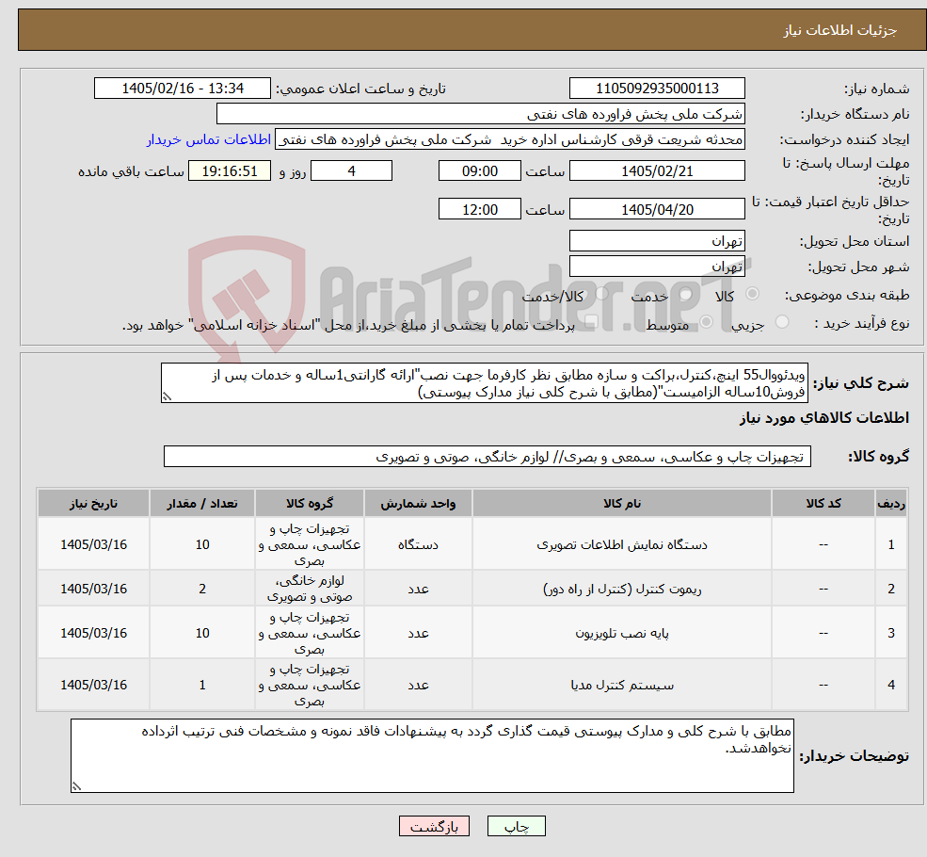Click the price validity date 1405/04/20
Image resolution: width=927 pixels, height=857 pixels.
tap(657, 209)
